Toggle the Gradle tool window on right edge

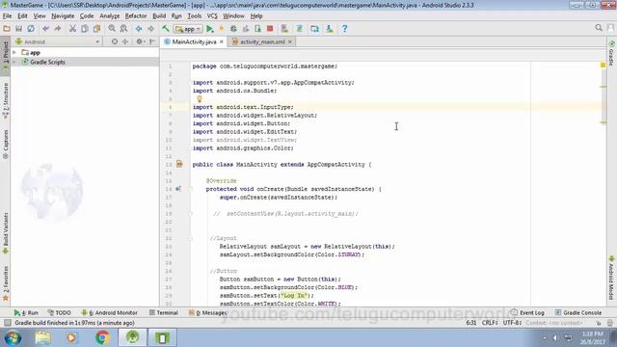tap(611, 52)
